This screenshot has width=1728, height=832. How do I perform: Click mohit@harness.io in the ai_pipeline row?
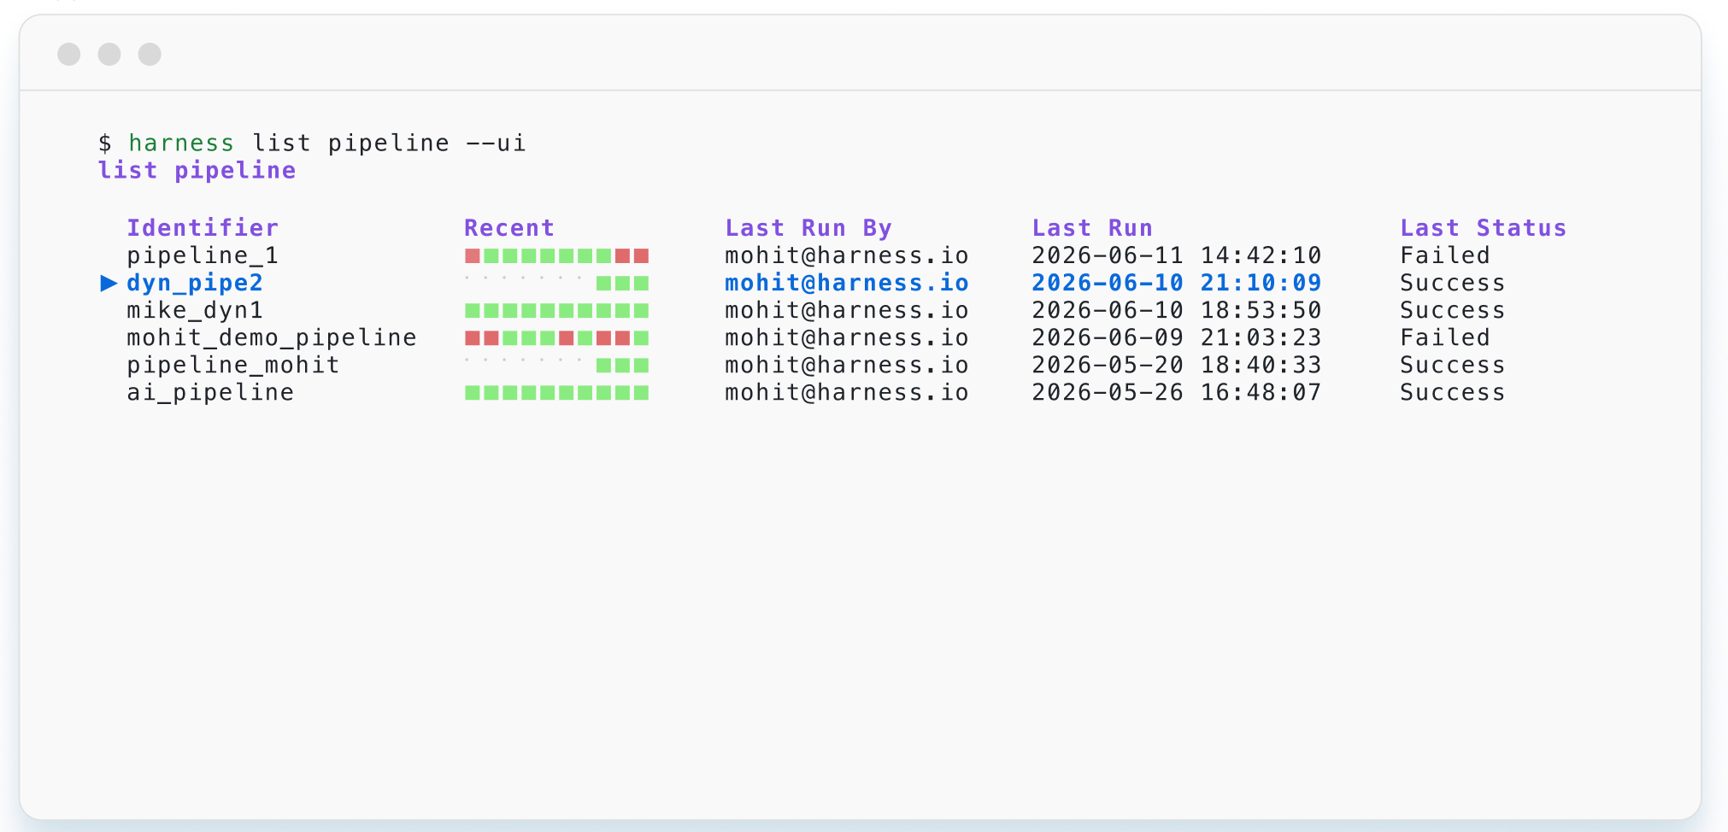pyautogui.click(x=847, y=392)
